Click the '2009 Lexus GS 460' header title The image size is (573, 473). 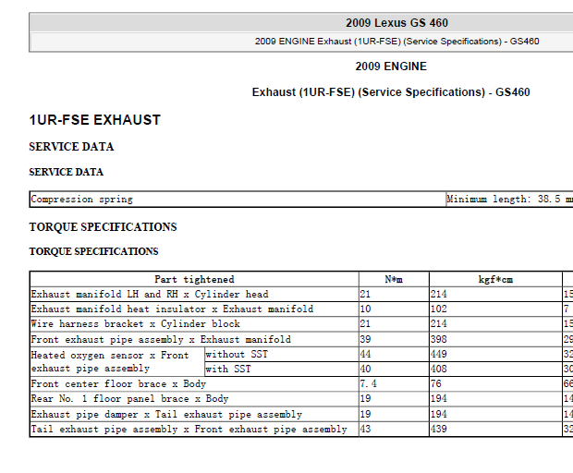(396, 23)
